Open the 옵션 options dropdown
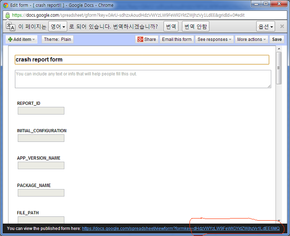 [x=266, y=26]
